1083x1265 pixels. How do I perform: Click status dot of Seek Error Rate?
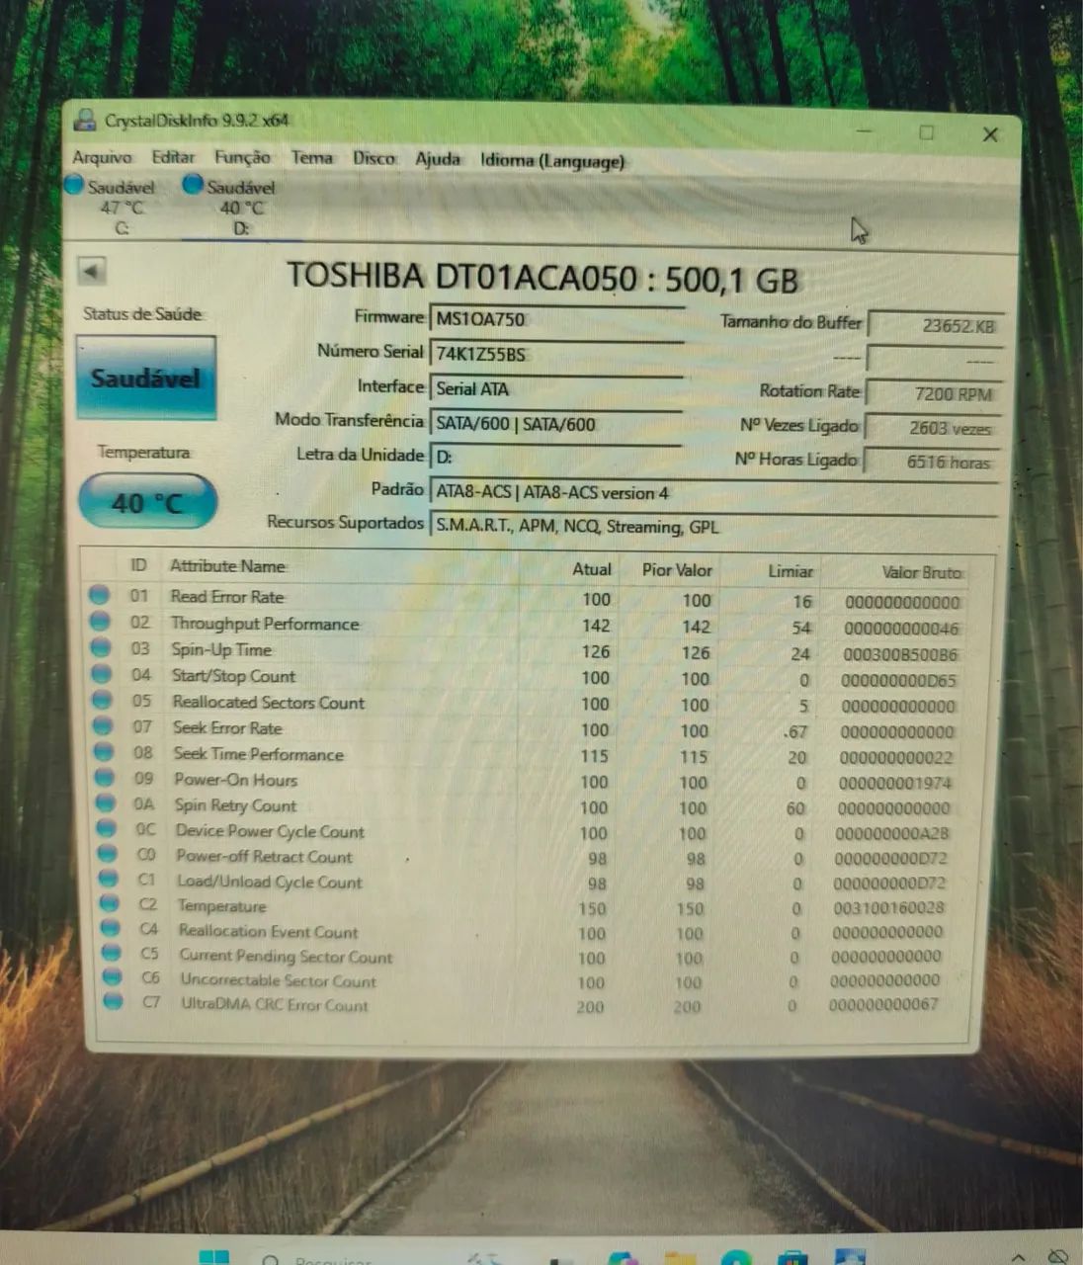click(x=104, y=726)
